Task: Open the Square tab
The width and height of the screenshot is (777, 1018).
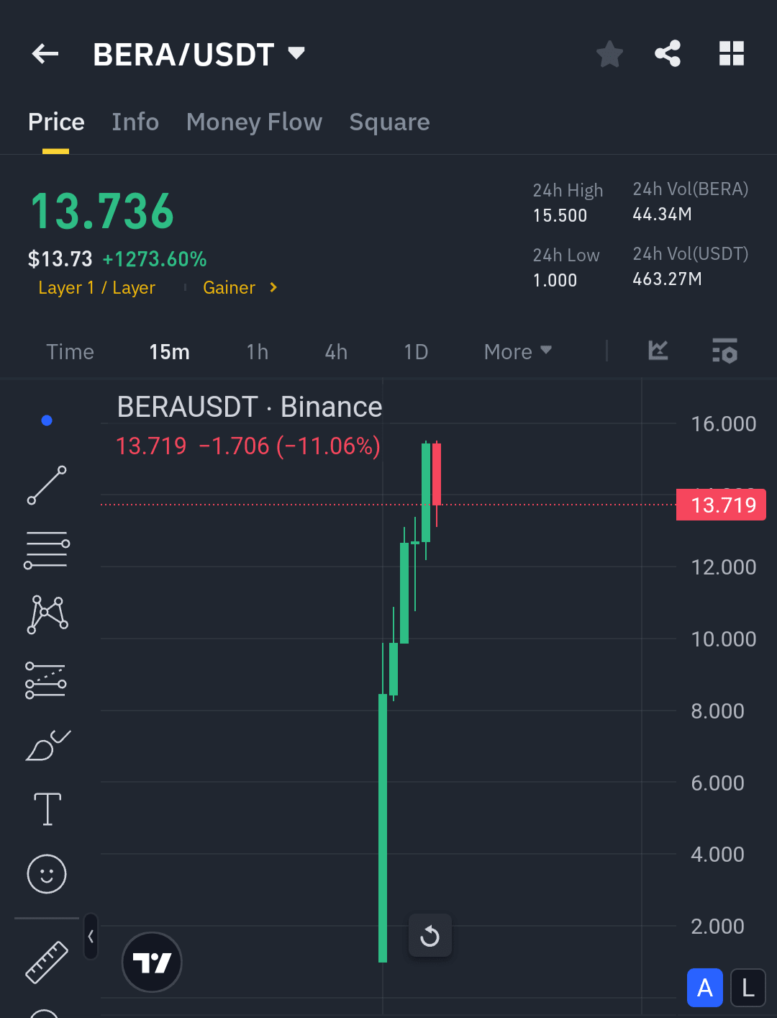Action: (389, 122)
